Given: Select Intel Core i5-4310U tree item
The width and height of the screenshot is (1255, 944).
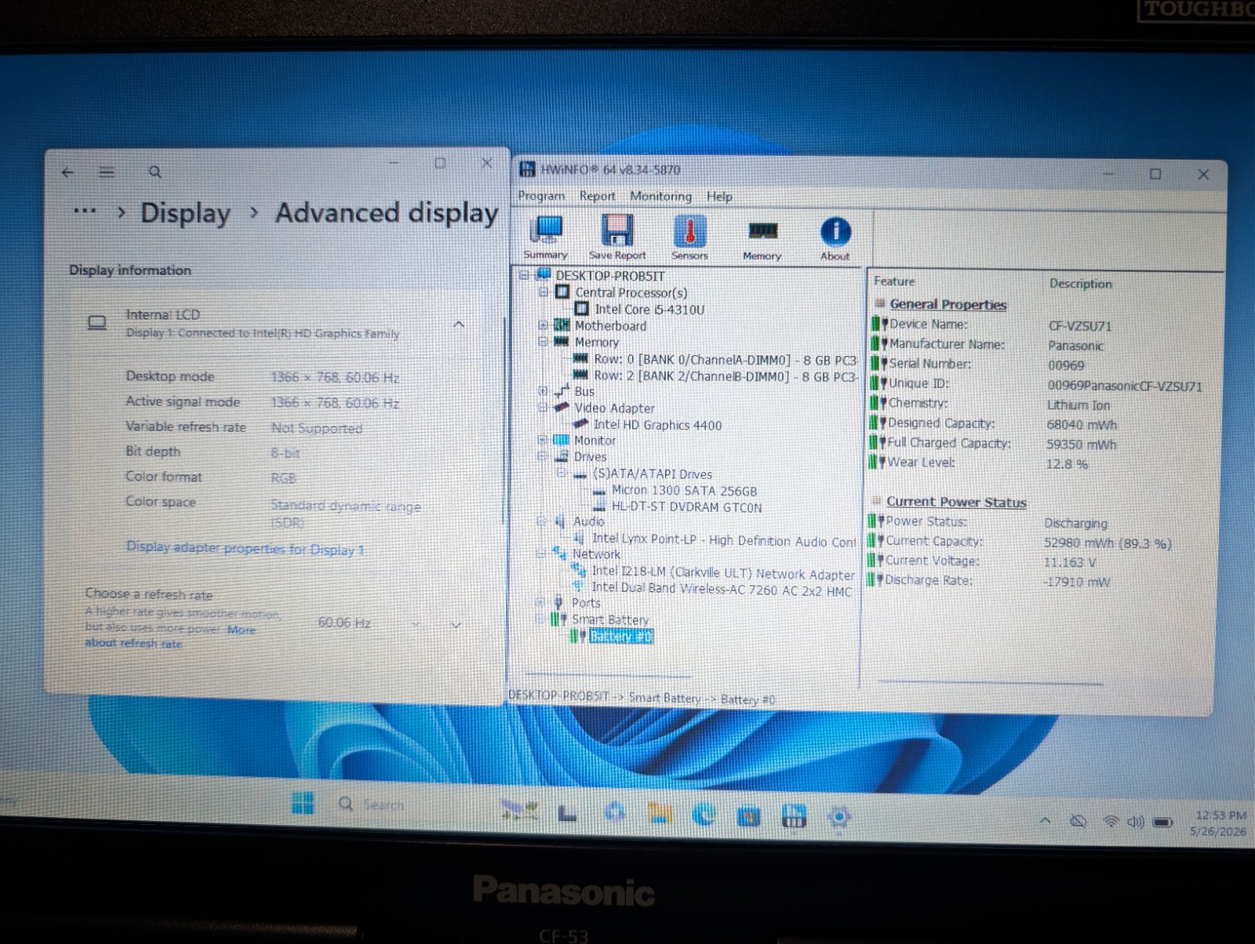Looking at the screenshot, I should 649,310.
